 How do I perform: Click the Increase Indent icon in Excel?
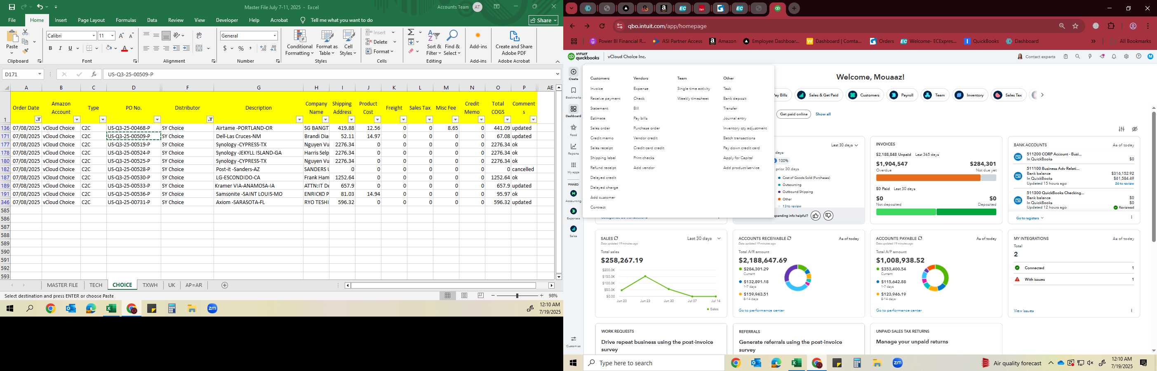click(186, 48)
